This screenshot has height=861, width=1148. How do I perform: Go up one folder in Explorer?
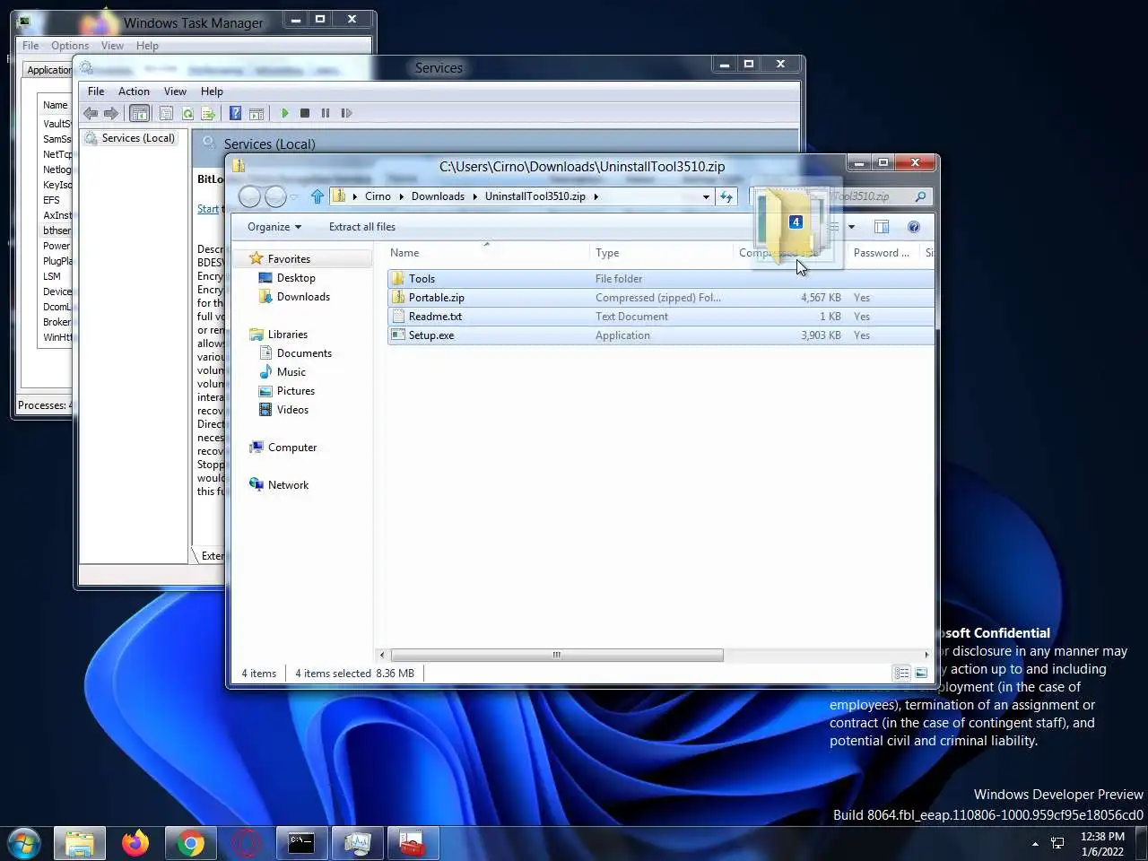(317, 196)
